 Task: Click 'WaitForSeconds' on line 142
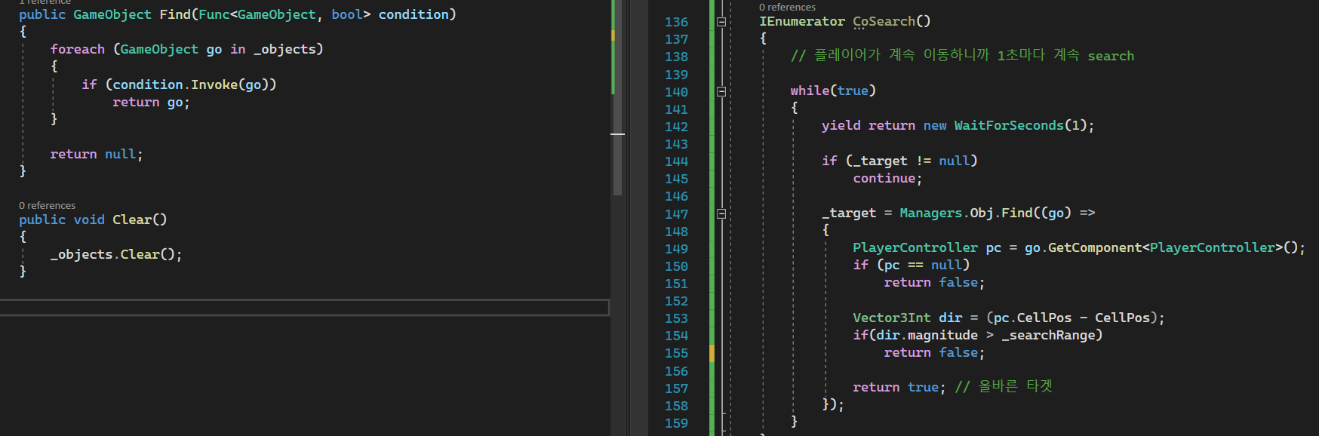point(1009,125)
